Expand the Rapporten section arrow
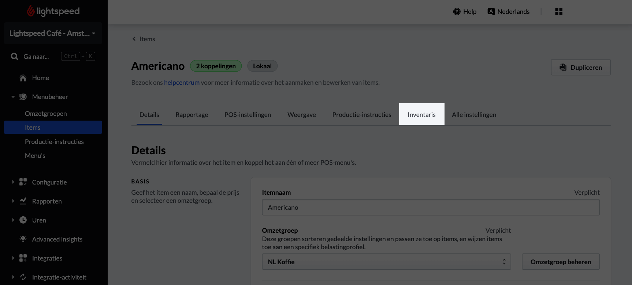 (13, 201)
